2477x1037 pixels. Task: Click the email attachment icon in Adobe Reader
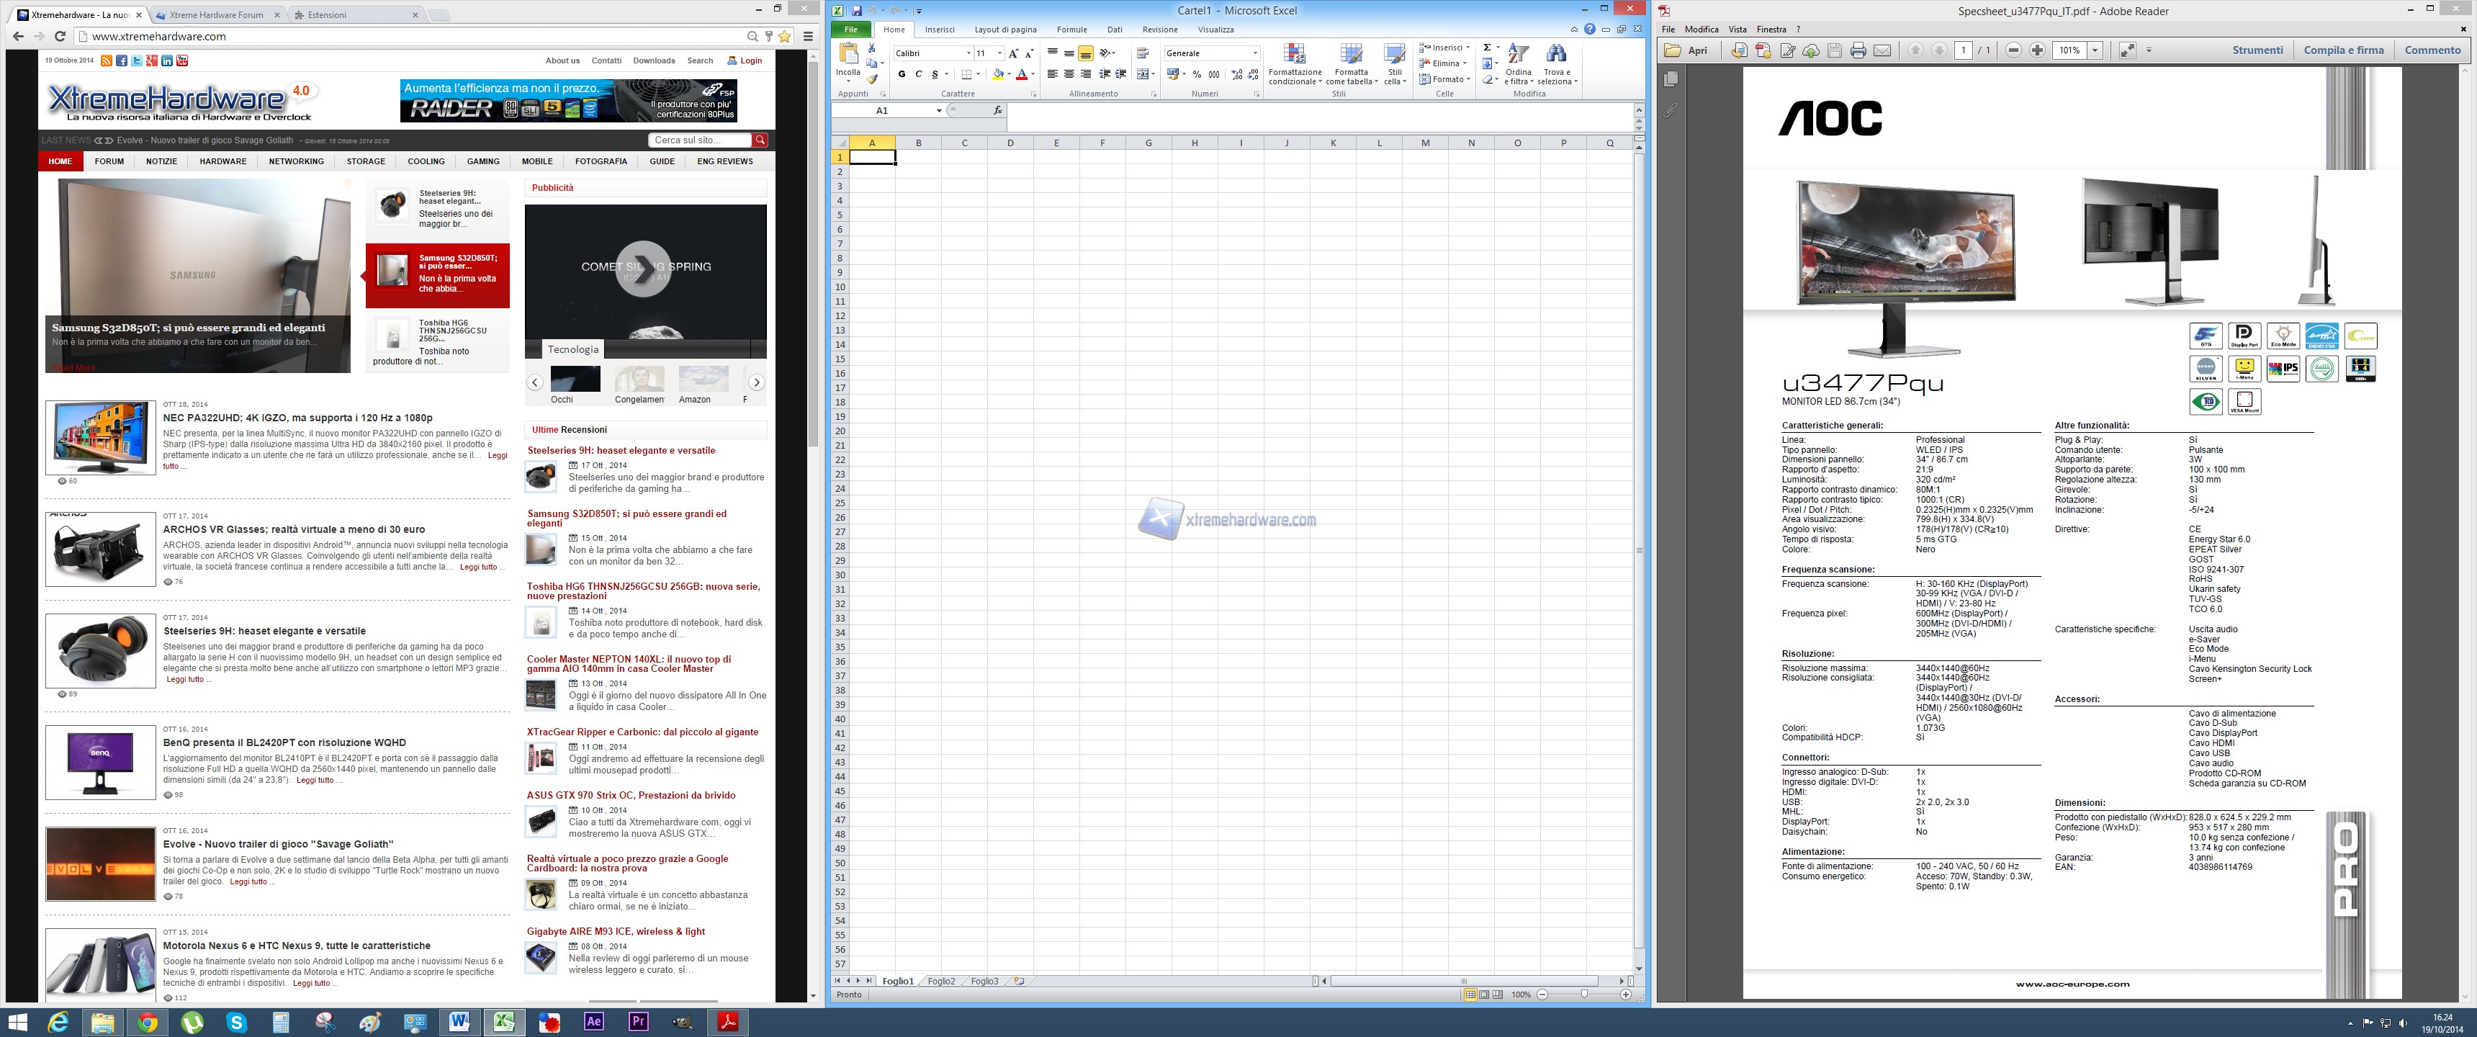click(1883, 51)
